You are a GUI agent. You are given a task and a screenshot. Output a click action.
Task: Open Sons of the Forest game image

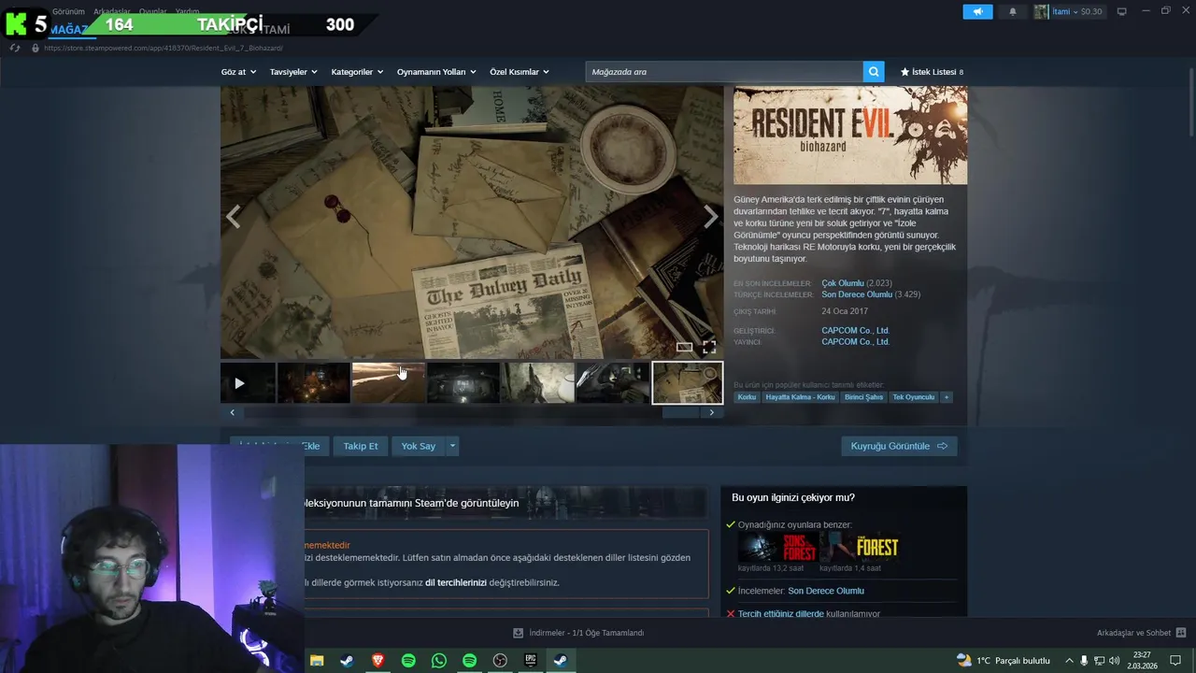click(x=777, y=548)
